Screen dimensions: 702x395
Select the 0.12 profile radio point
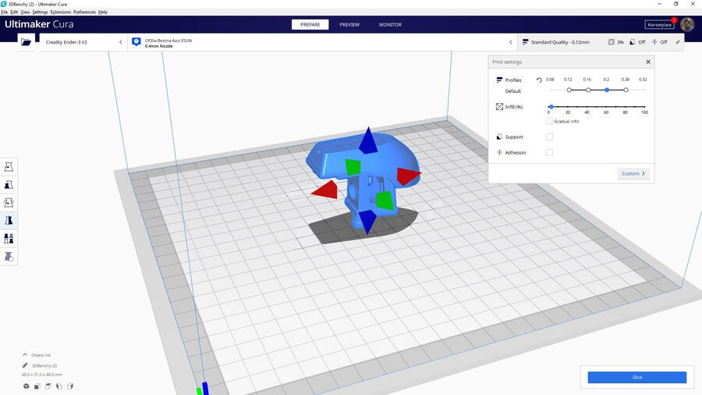[569, 90]
